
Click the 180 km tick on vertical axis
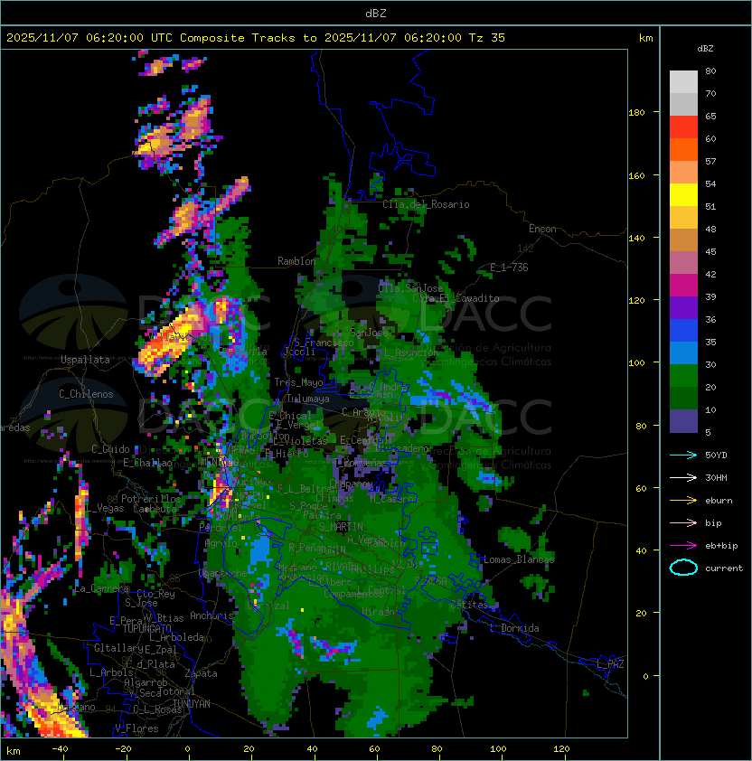(636, 113)
